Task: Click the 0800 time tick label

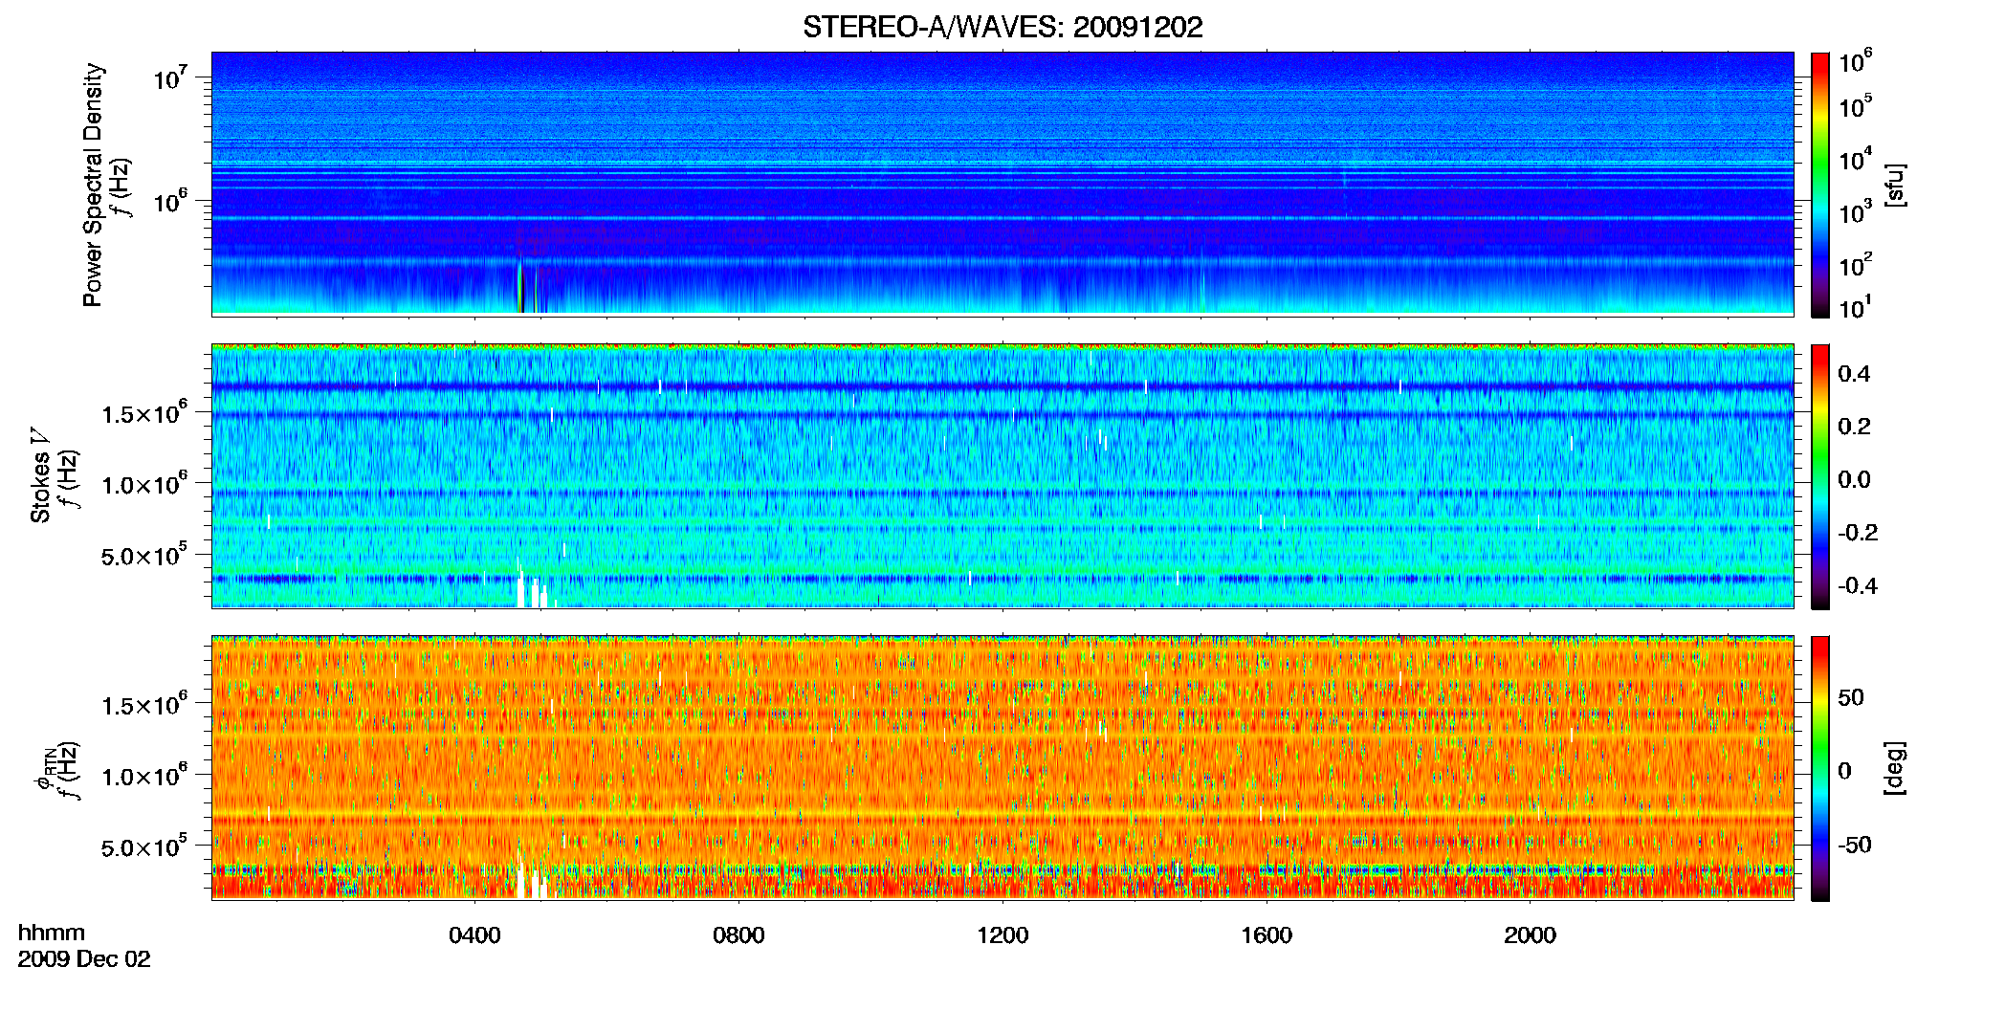Action: click(738, 935)
